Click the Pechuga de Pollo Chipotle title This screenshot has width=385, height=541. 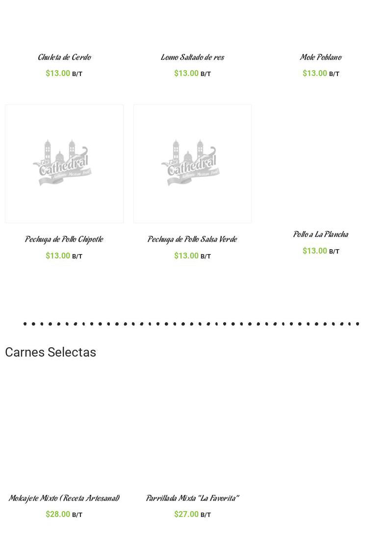click(64, 239)
